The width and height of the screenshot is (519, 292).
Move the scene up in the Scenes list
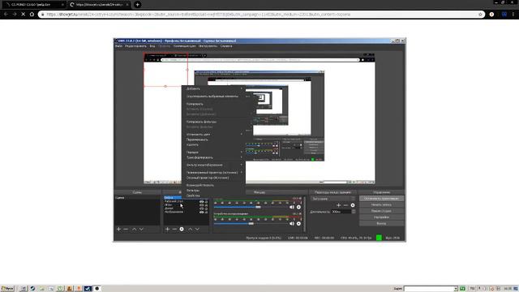tap(135, 229)
